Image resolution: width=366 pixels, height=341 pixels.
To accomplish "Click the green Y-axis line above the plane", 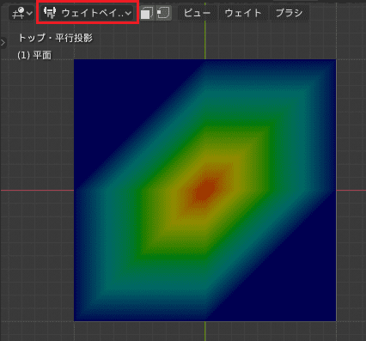I will point(205,40).
